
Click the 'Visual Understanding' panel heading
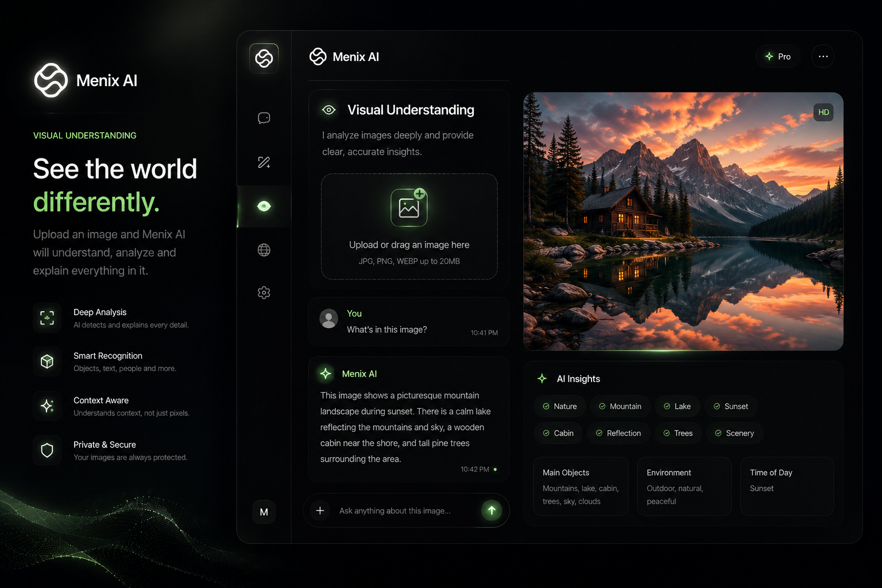[x=411, y=110]
